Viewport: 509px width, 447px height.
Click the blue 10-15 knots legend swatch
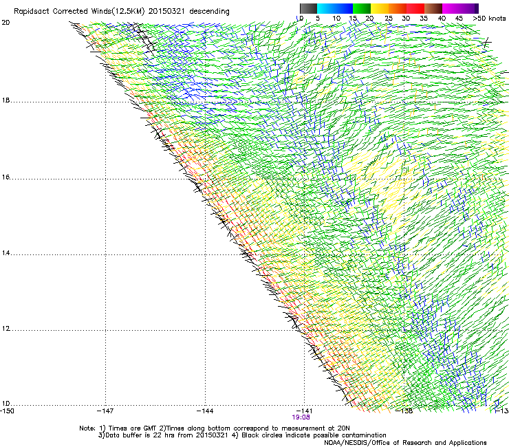[x=344, y=8]
